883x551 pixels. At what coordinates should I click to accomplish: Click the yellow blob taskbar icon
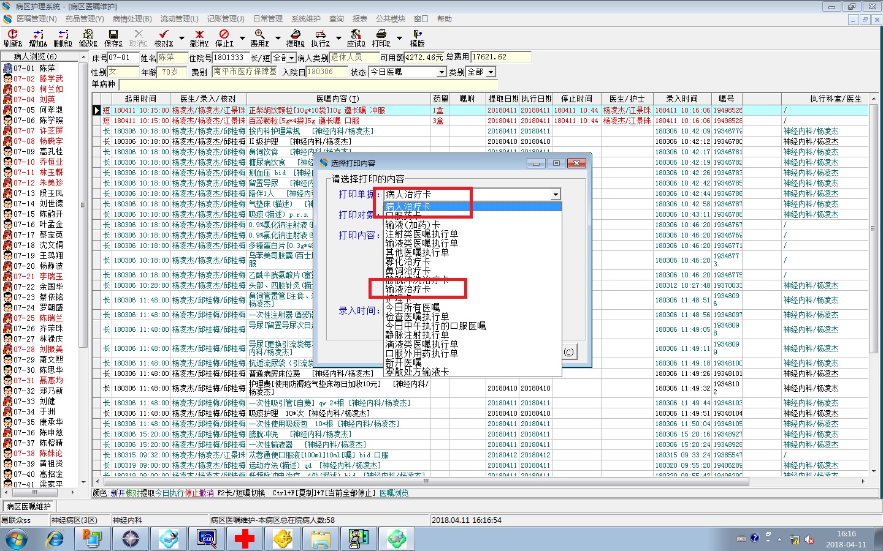point(282,539)
